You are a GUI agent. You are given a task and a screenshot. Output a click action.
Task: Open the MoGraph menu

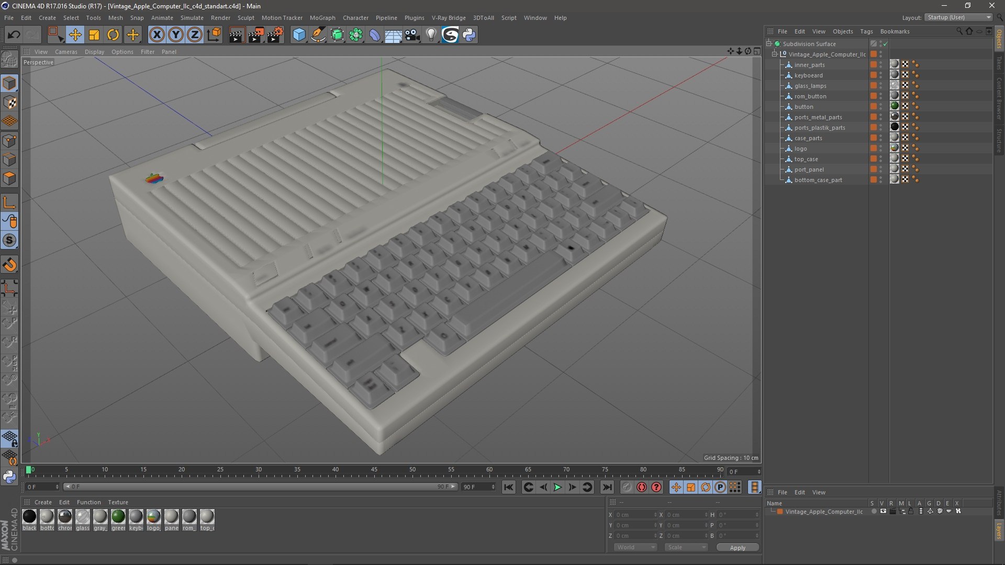click(322, 18)
